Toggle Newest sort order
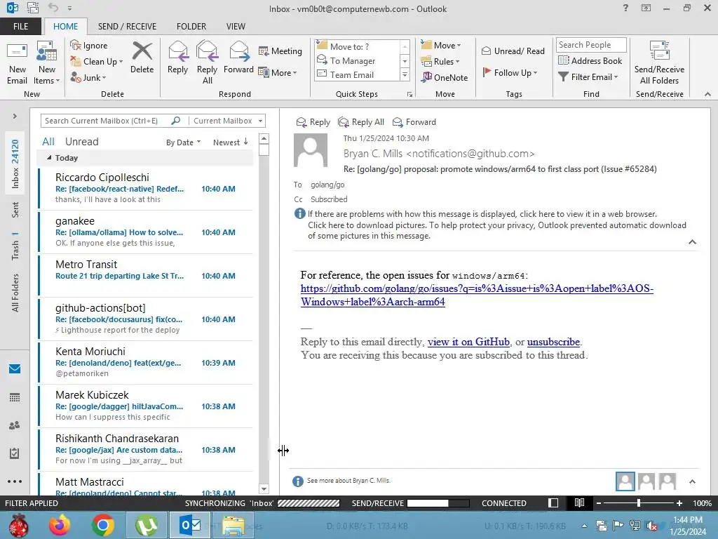Screen dimensions: 718x539 230,142
